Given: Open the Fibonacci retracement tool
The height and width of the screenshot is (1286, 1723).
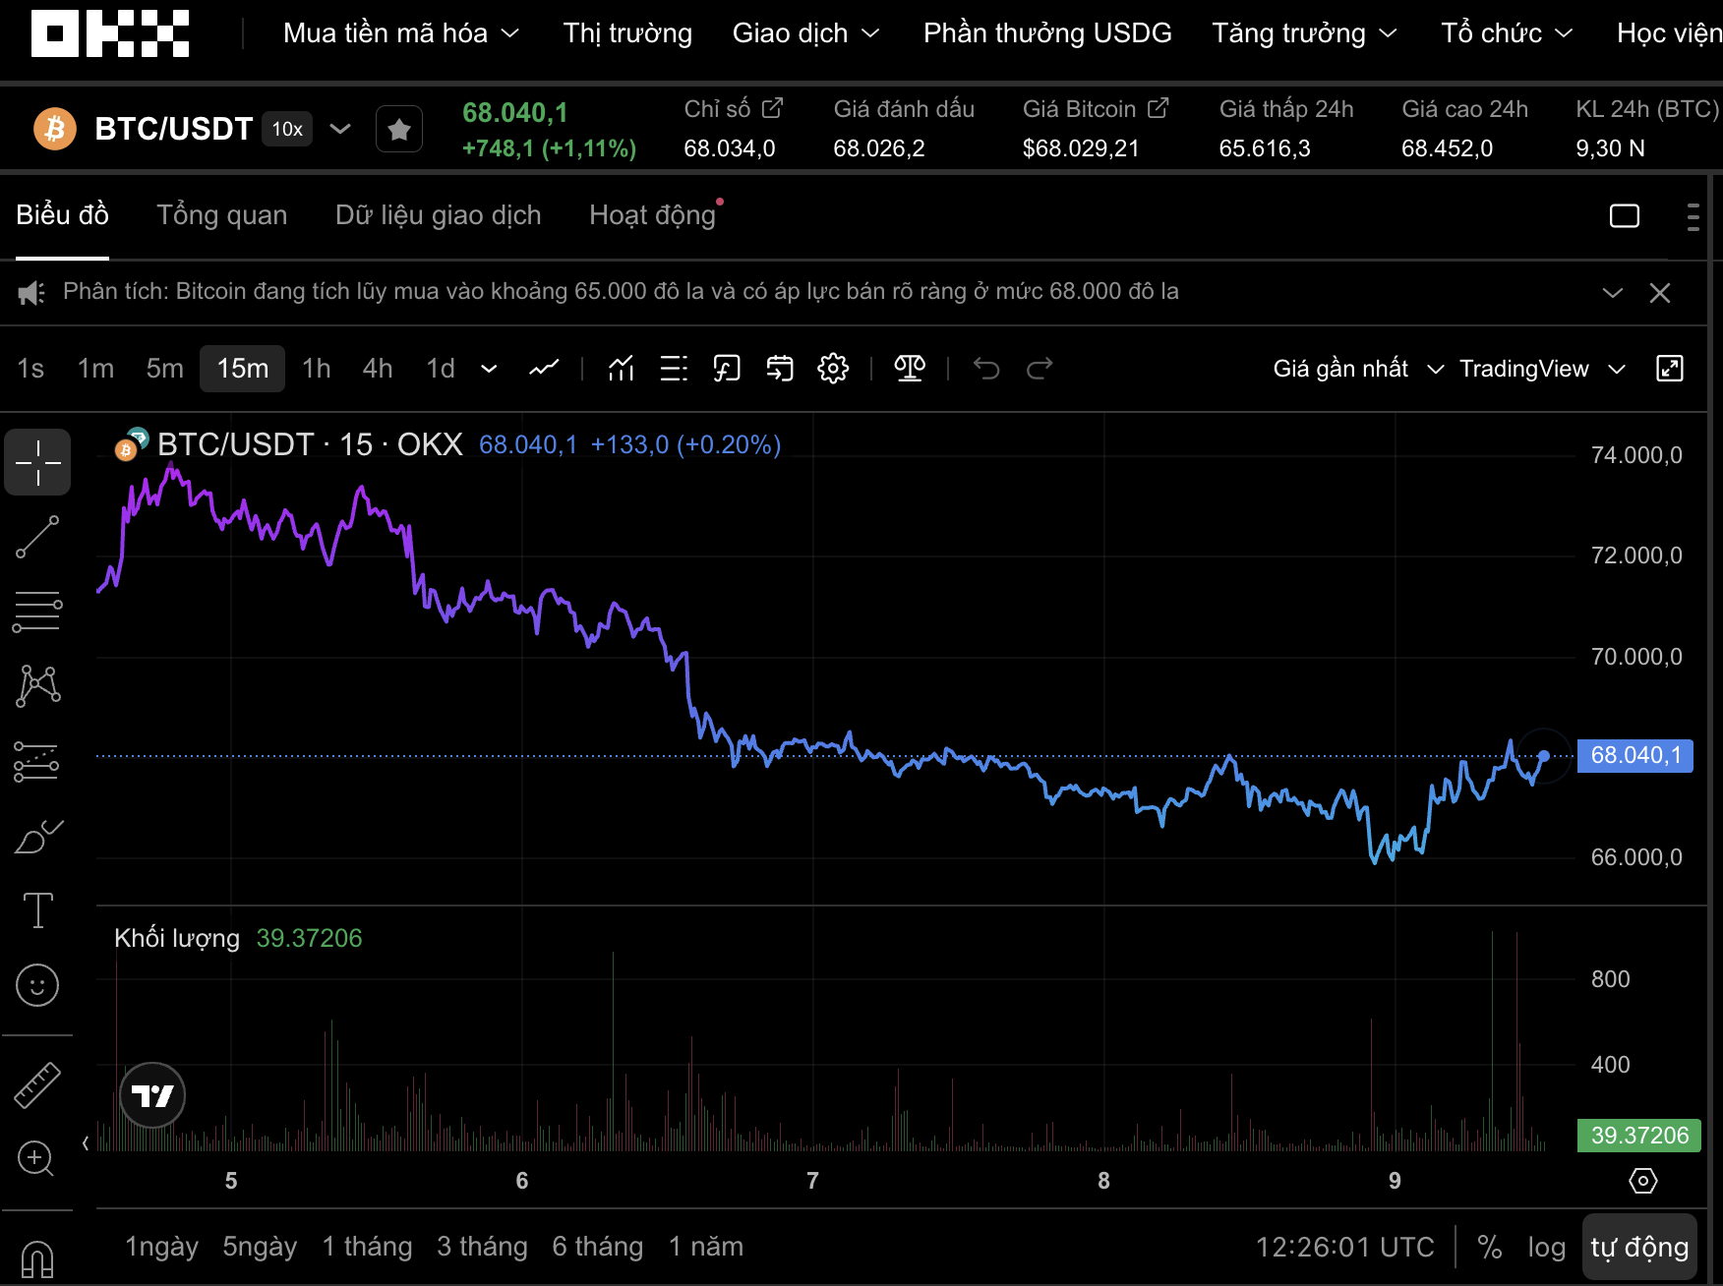Looking at the screenshot, I should click(37, 612).
